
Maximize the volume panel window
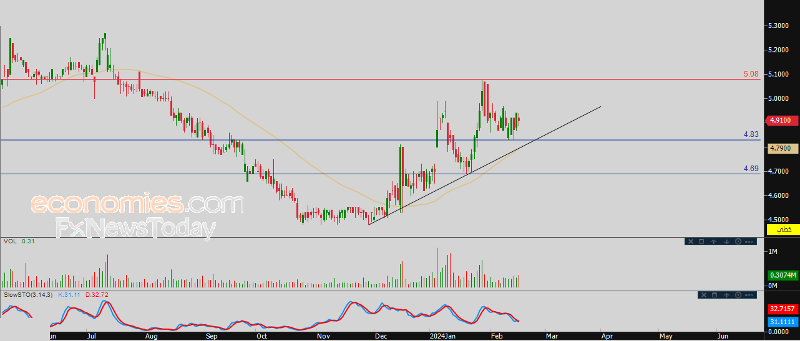pyautogui.click(x=701, y=241)
